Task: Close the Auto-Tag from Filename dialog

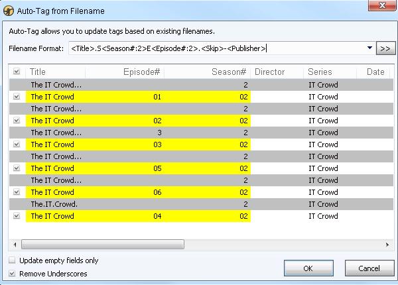Action: (378, 8)
